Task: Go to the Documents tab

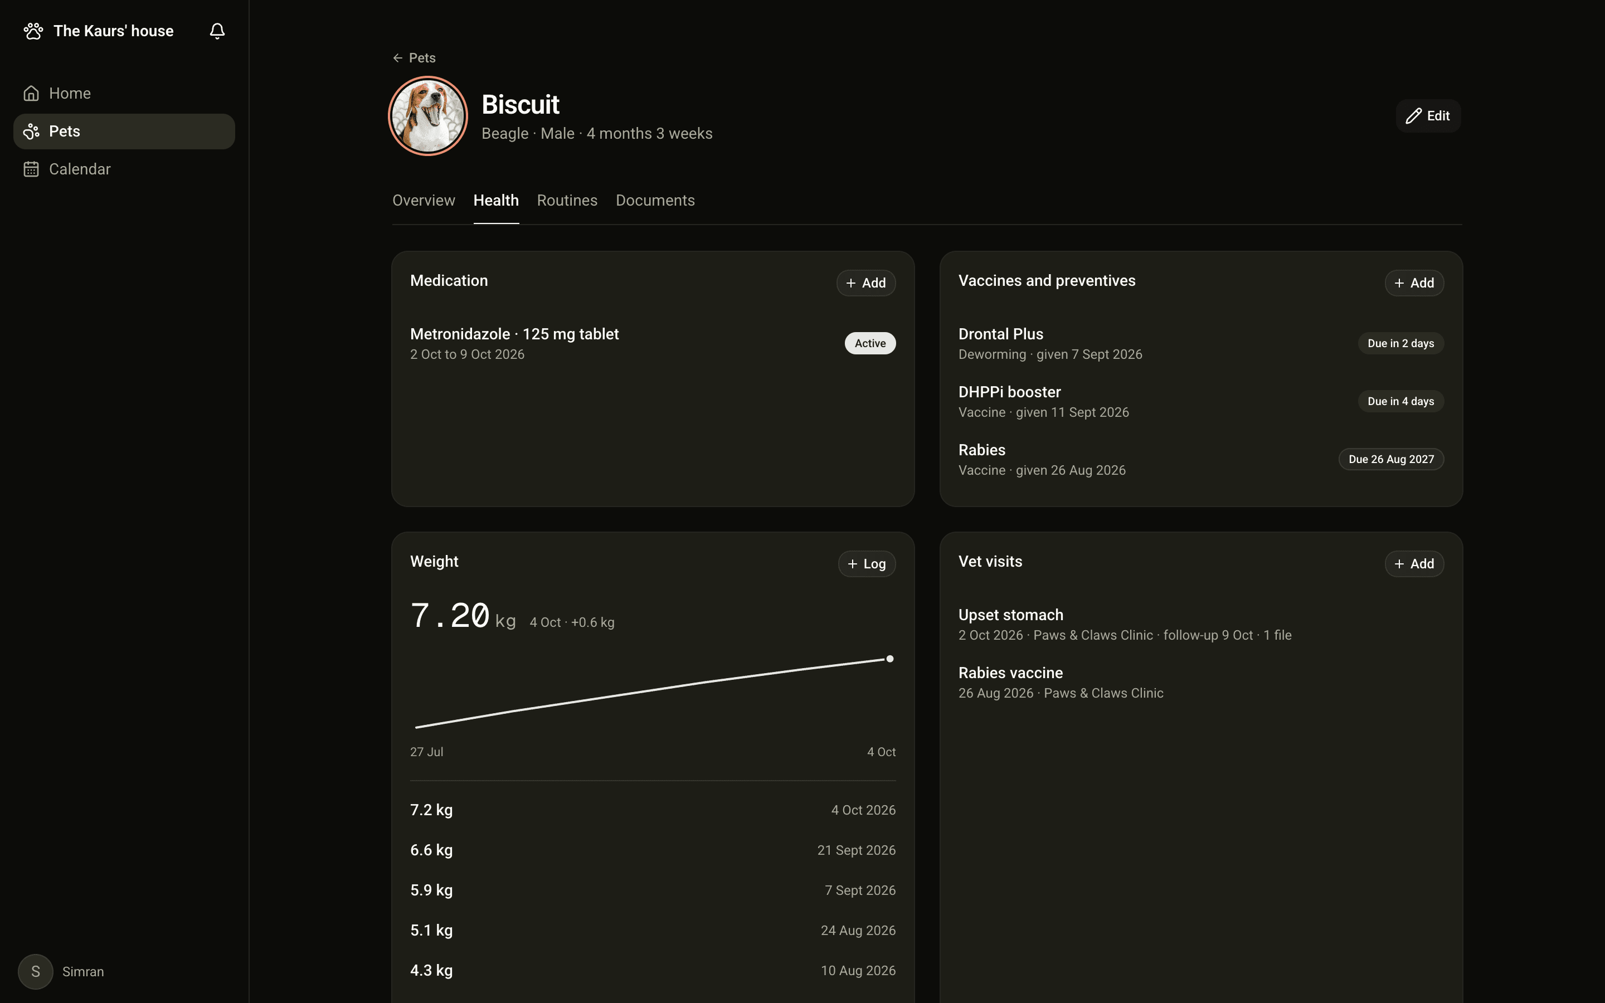Action: (x=655, y=201)
